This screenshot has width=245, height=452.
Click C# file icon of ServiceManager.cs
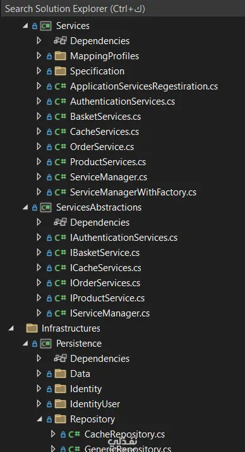click(61, 177)
